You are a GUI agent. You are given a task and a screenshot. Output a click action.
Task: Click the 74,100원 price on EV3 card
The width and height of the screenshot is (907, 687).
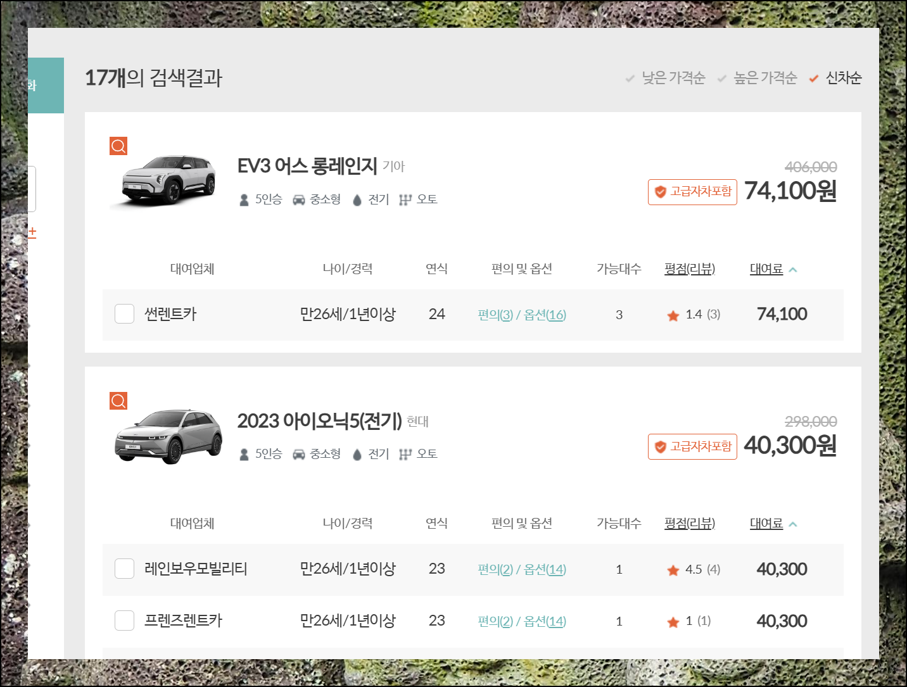click(790, 191)
